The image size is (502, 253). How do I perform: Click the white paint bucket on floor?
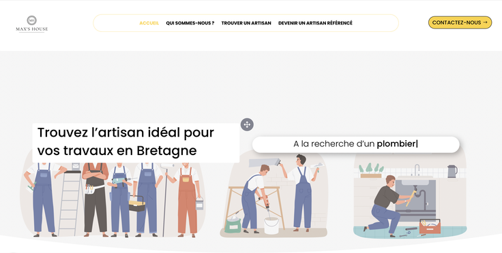[271, 226]
